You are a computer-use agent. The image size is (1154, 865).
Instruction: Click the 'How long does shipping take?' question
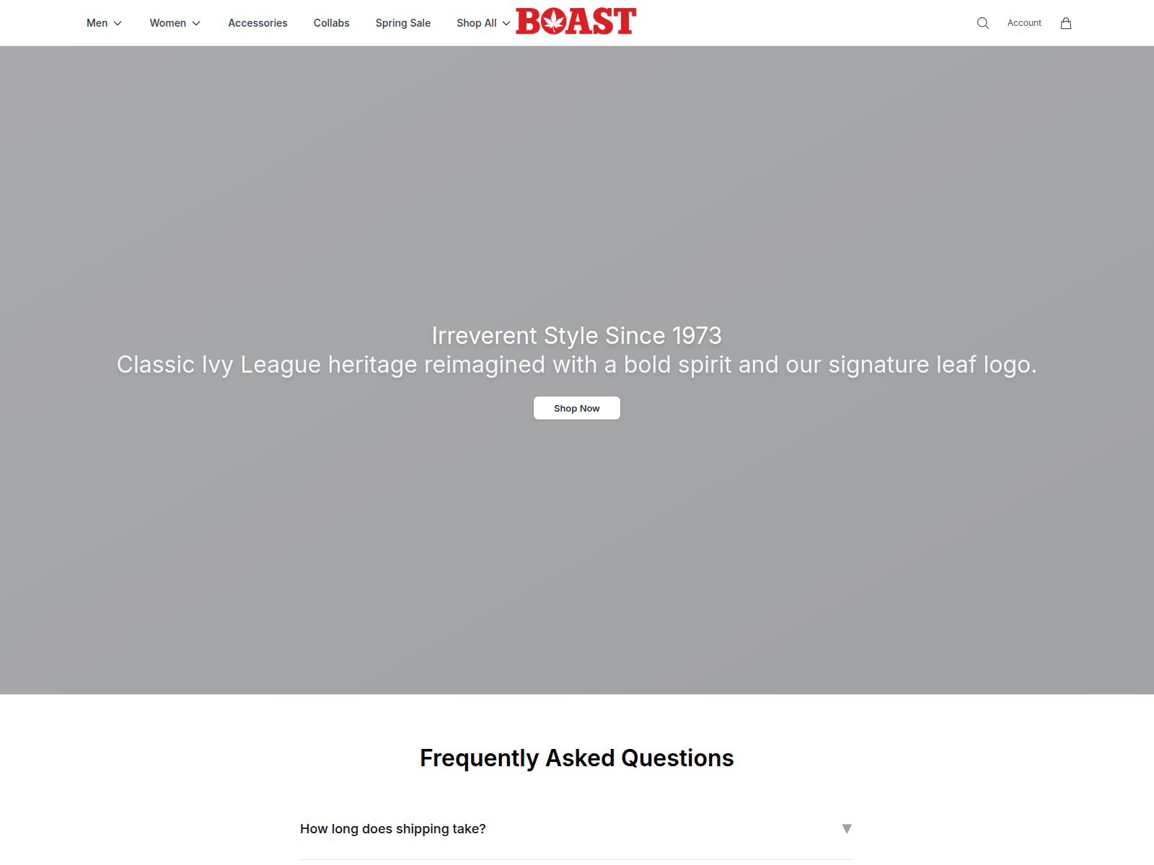coord(393,829)
